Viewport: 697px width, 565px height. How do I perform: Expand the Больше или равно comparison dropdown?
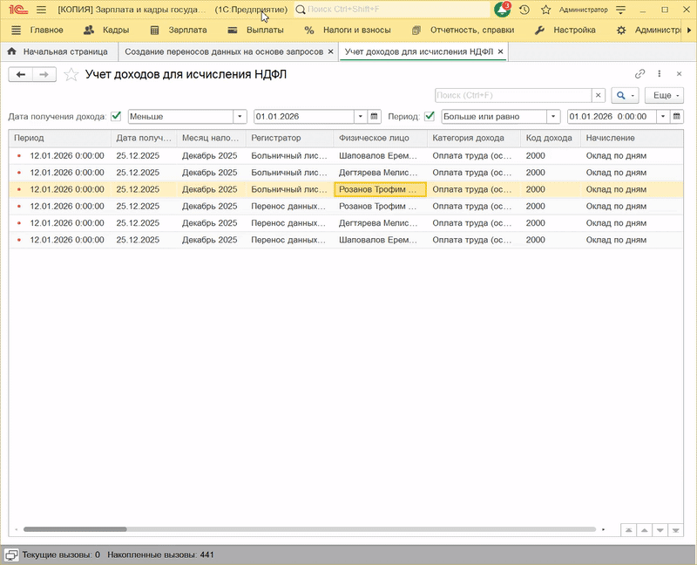(x=553, y=117)
